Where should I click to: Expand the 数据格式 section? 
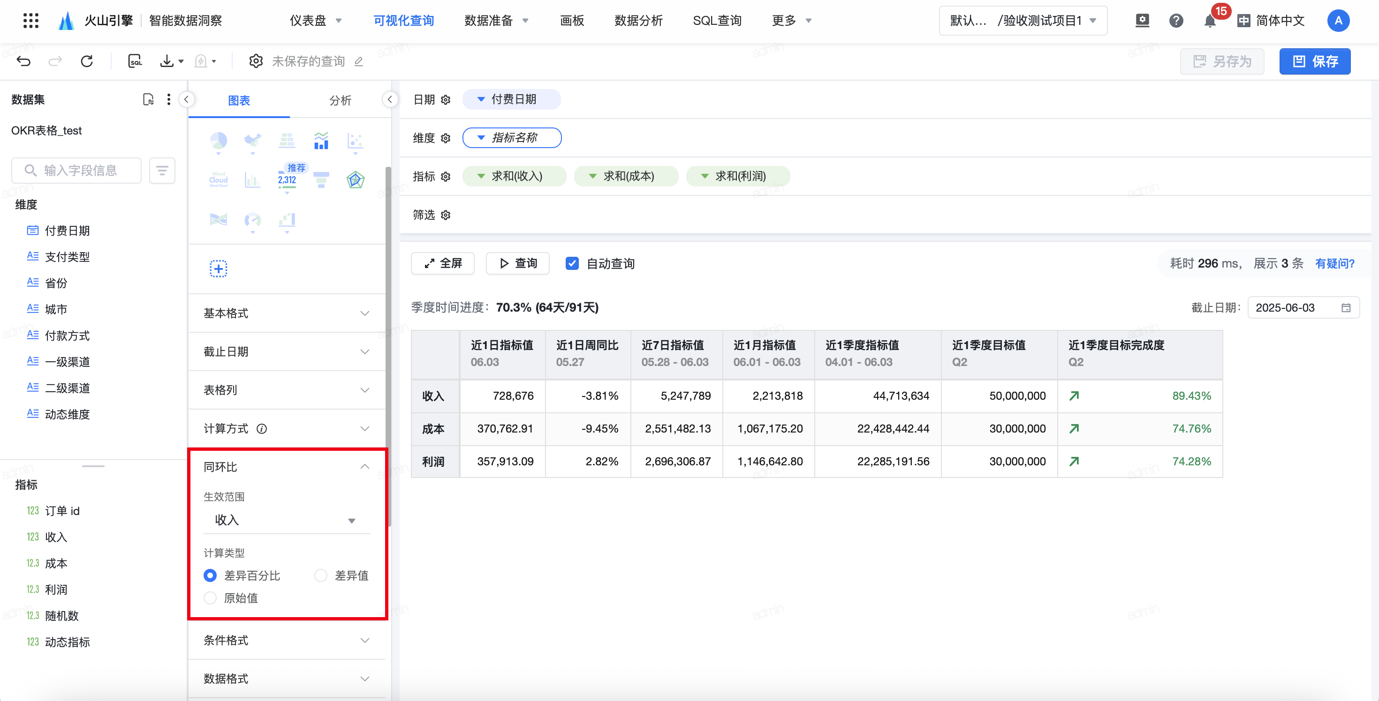[x=287, y=679]
